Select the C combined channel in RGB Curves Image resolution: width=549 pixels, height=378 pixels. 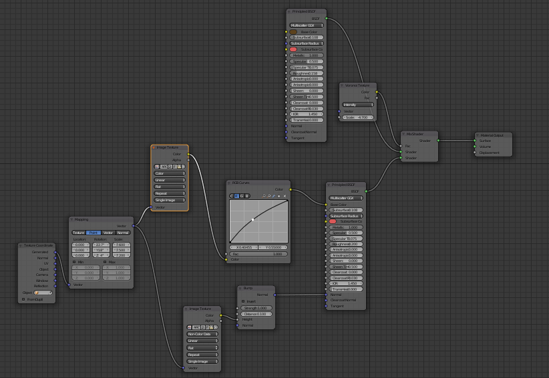pos(232,196)
